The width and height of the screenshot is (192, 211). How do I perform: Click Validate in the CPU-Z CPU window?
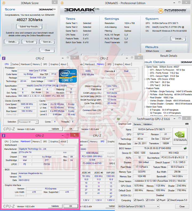55,129
